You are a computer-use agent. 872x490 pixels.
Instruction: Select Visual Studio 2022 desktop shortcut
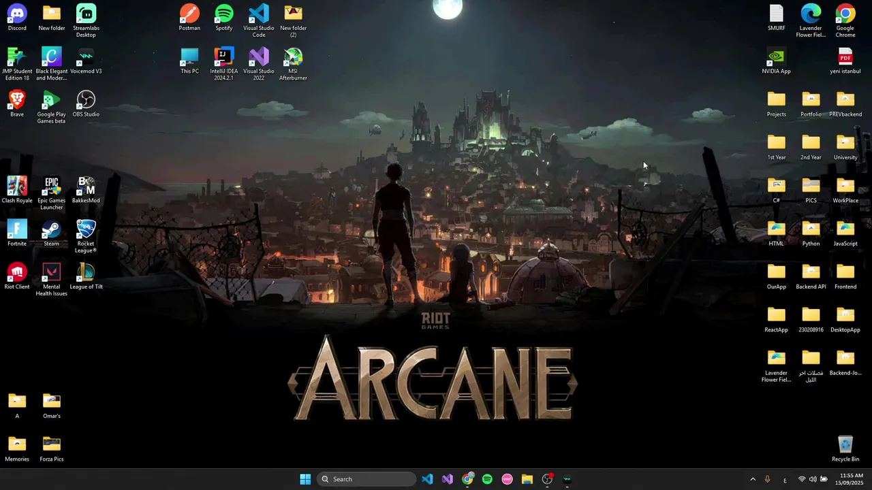pyautogui.click(x=259, y=64)
